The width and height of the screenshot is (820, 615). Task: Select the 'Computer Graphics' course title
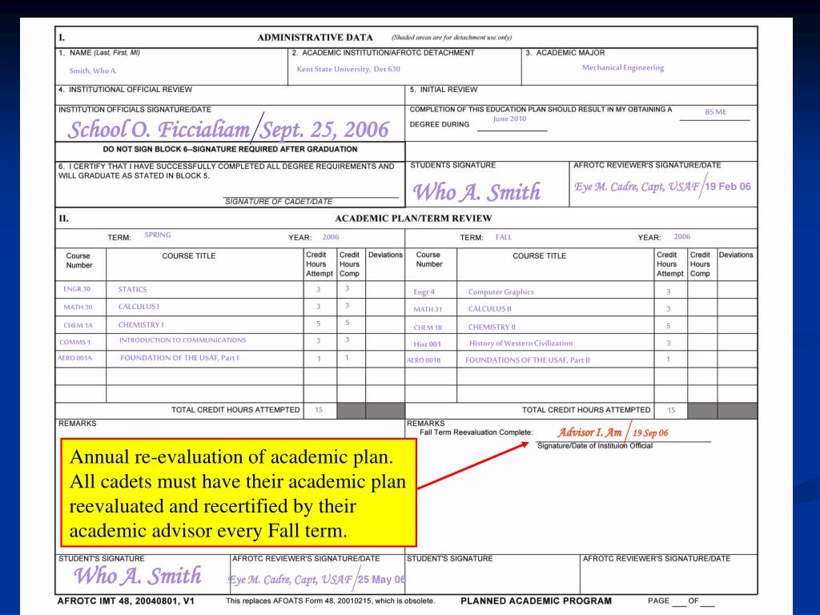pos(501,291)
